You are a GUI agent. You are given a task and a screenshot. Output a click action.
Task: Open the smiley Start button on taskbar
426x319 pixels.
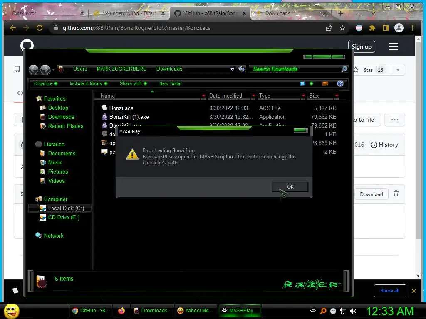click(12, 311)
